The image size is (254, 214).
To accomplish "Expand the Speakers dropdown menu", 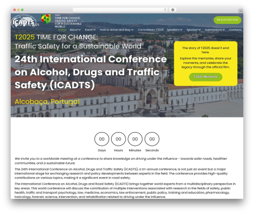I will (x=175, y=30).
